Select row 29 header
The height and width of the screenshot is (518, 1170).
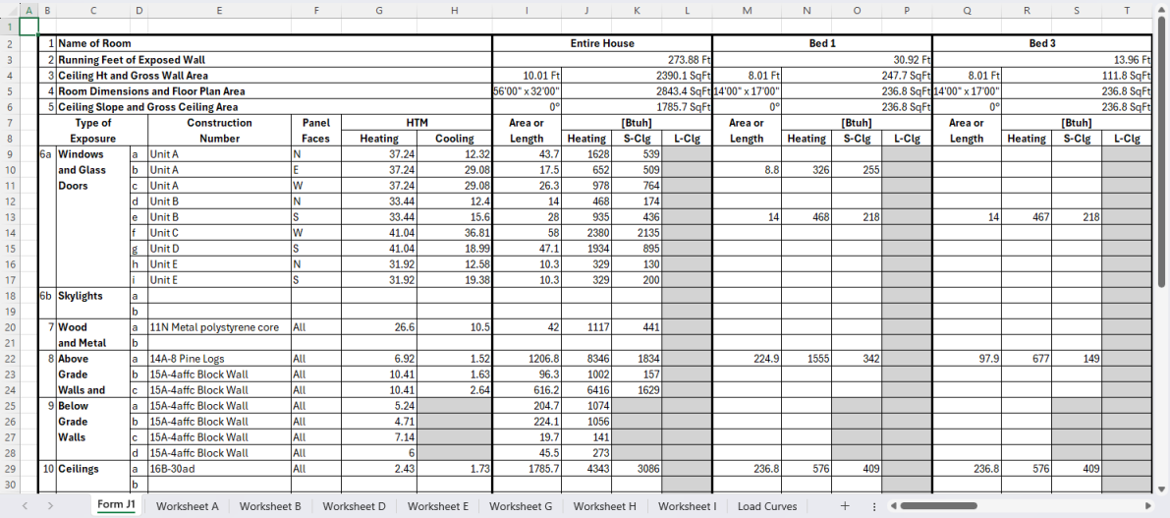pyautogui.click(x=9, y=469)
